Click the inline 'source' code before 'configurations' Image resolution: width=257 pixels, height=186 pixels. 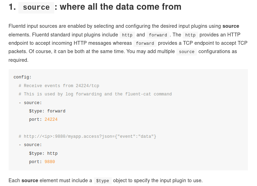[x=186, y=52]
